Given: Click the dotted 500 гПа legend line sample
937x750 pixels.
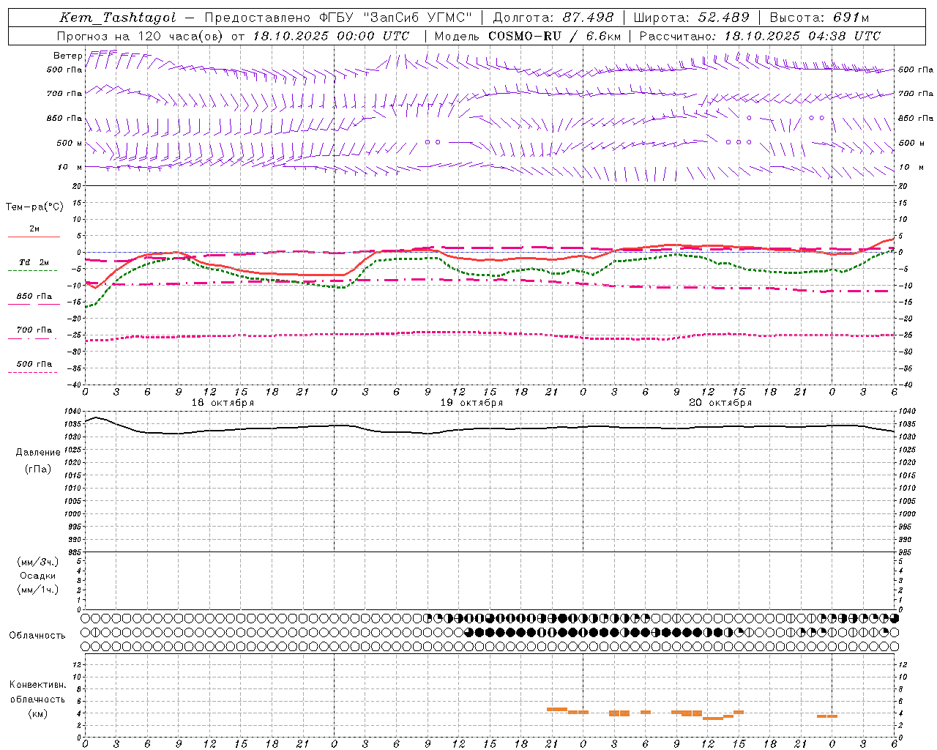Looking at the screenshot, I should point(32,373).
